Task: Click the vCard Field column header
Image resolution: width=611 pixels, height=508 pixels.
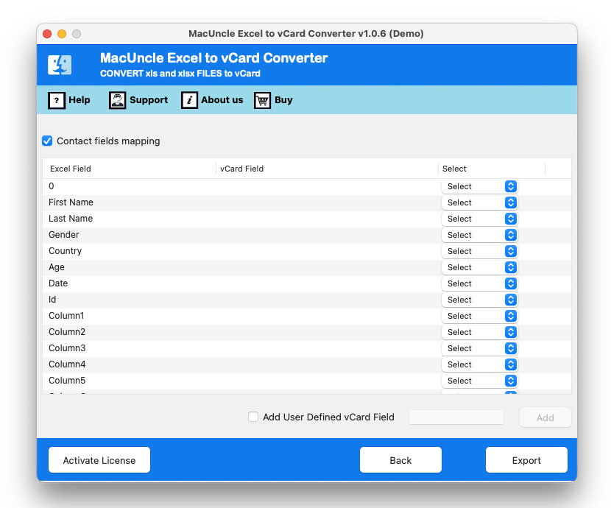Action: pyautogui.click(x=327, y=169)
